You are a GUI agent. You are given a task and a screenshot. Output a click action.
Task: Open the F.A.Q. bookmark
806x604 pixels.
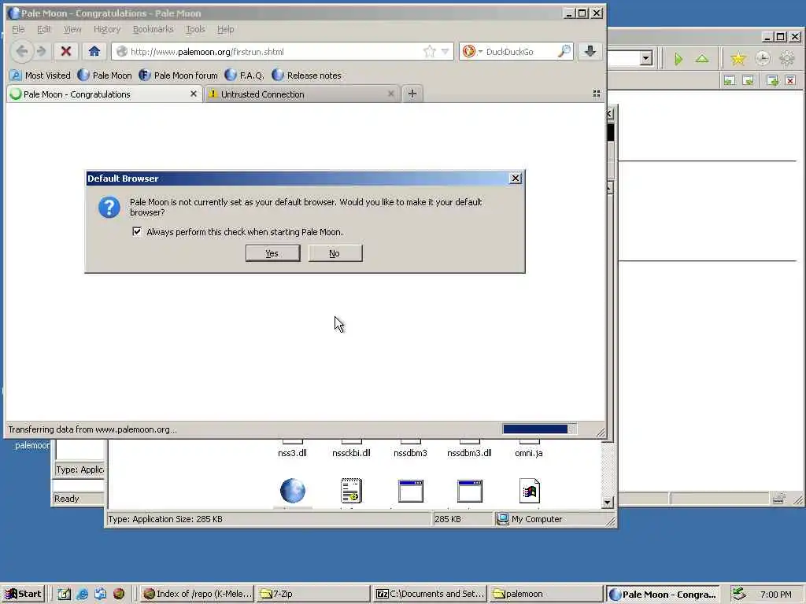pos(245,75)
